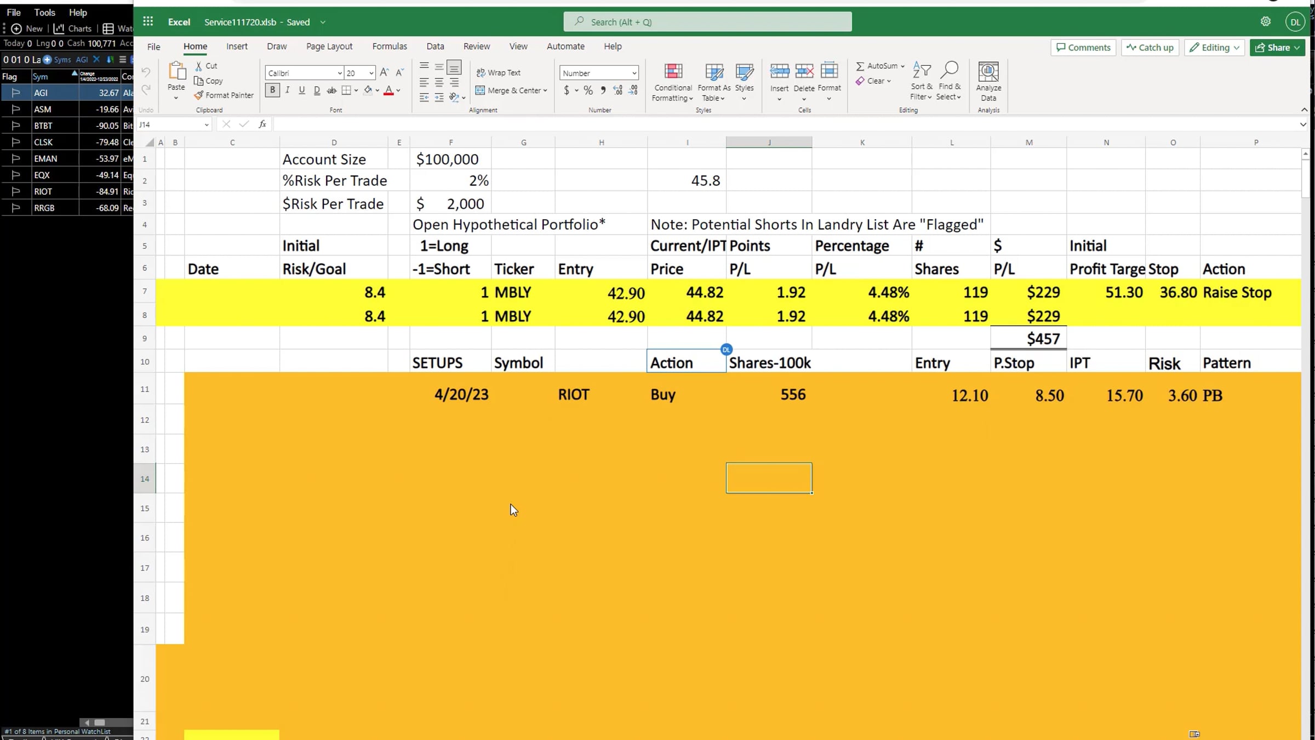Apply comma style number format
This screenshot has width=1315, height=740.
[x=603, y=90]
